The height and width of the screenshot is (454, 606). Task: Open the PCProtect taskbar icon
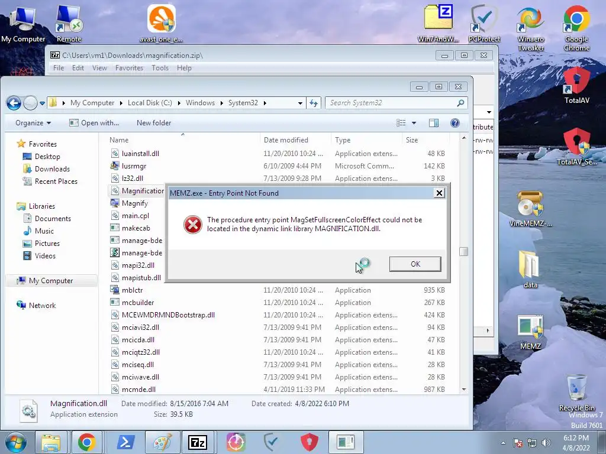point(272,442)
